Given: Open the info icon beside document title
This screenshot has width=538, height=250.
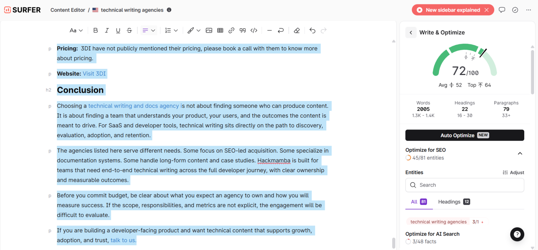Looking at the screenshot, I should click(x=169, y=10).
